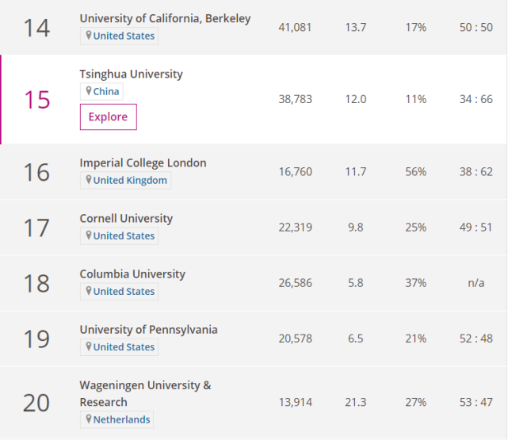The image size is (508, 440).
Task: Open the Cornell University link
Action: (x=126, y=218)
